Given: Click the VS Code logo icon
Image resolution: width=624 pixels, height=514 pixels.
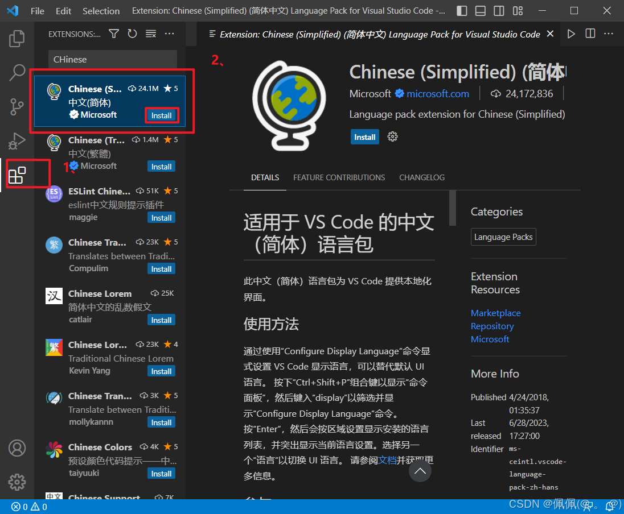Looking at the screenshot, I should (13, 11).
